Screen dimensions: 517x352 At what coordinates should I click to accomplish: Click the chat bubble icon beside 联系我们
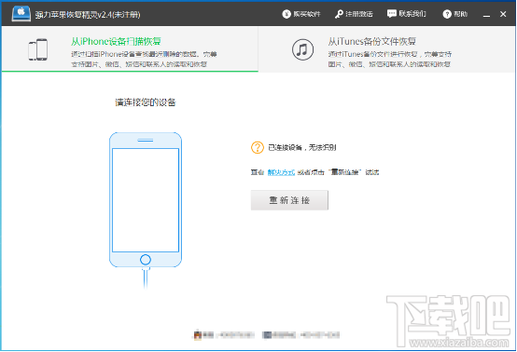[392, 14]
